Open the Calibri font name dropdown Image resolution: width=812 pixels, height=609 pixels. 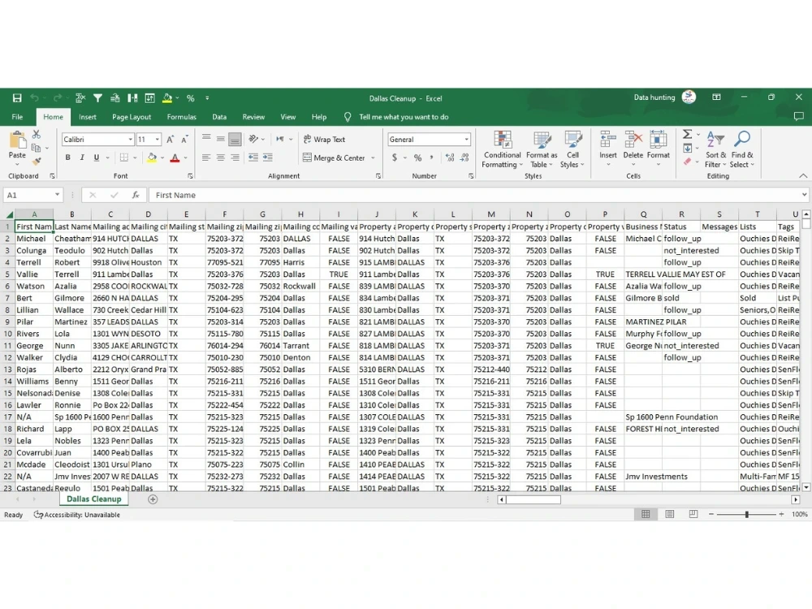click(131, 140)
